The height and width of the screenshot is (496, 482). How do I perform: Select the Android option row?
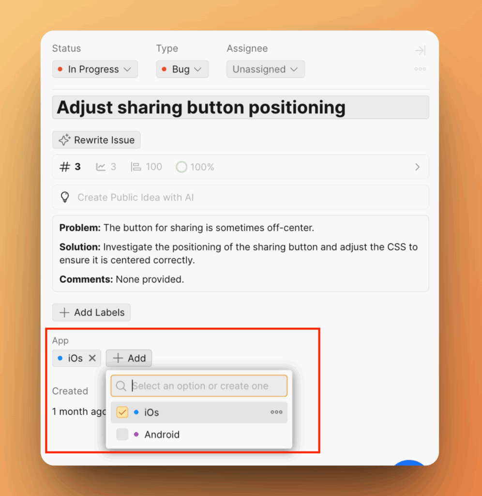[199, 434]
